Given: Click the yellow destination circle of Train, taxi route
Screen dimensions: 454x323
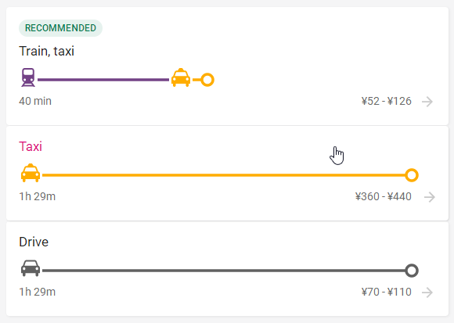Looking at the screenshot, I should tap(207, 80).
